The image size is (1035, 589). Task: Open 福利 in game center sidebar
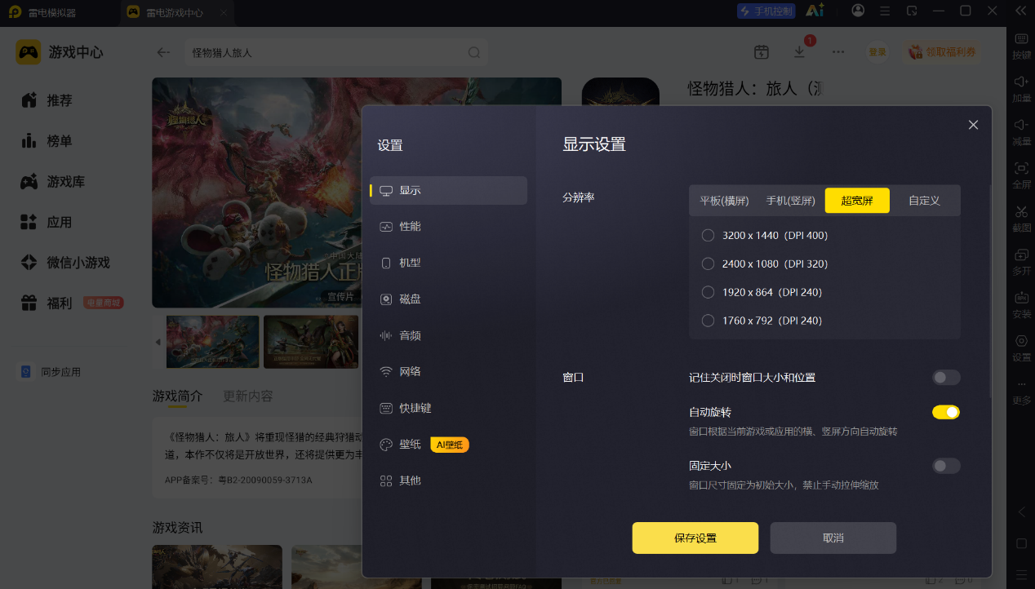tap(70, 303)
